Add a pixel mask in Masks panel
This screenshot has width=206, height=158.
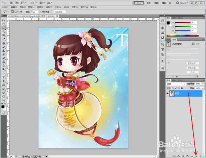(193, 44)
